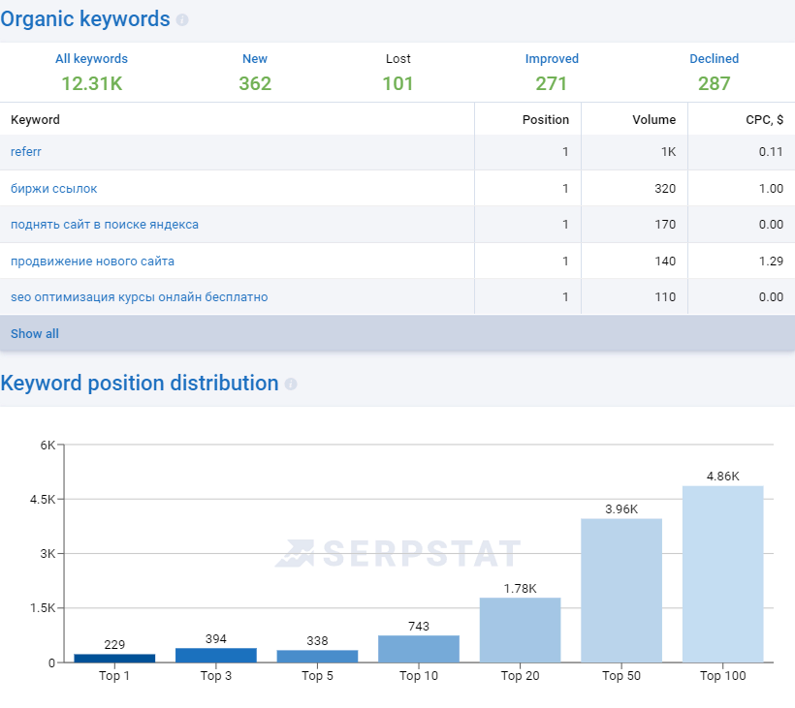Click info icon next to Organic keywords

182,20
